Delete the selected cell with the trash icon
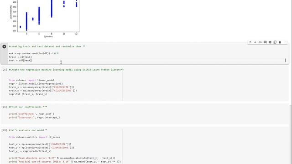Image resolution: width=292 pixels, height=164 pixels. pyautogui.click(x=280, y=42)
